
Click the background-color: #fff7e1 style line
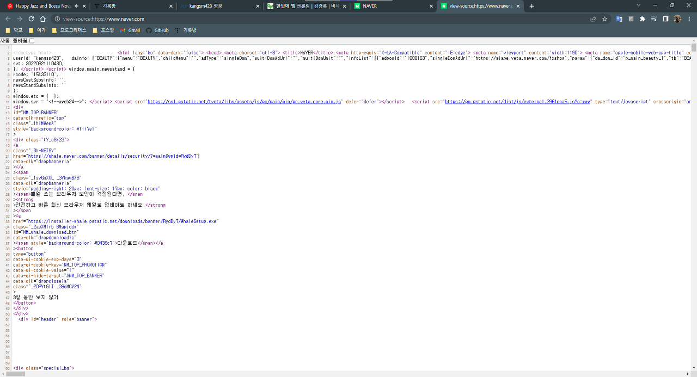coord(54,129)
